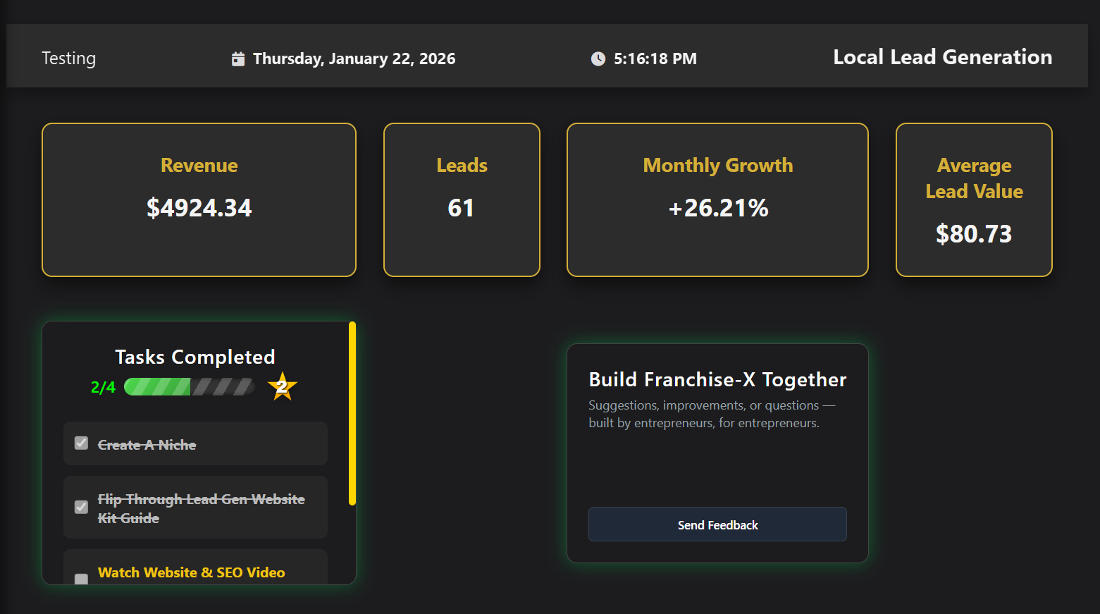This screenshot has width=1100, height=614.
Task: Click the clock icon beside the time
Action: (x=598, y=59)
